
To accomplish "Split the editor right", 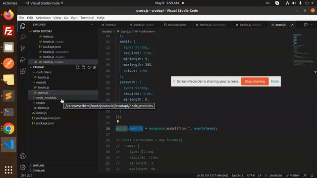I will [x=306, y=25].
